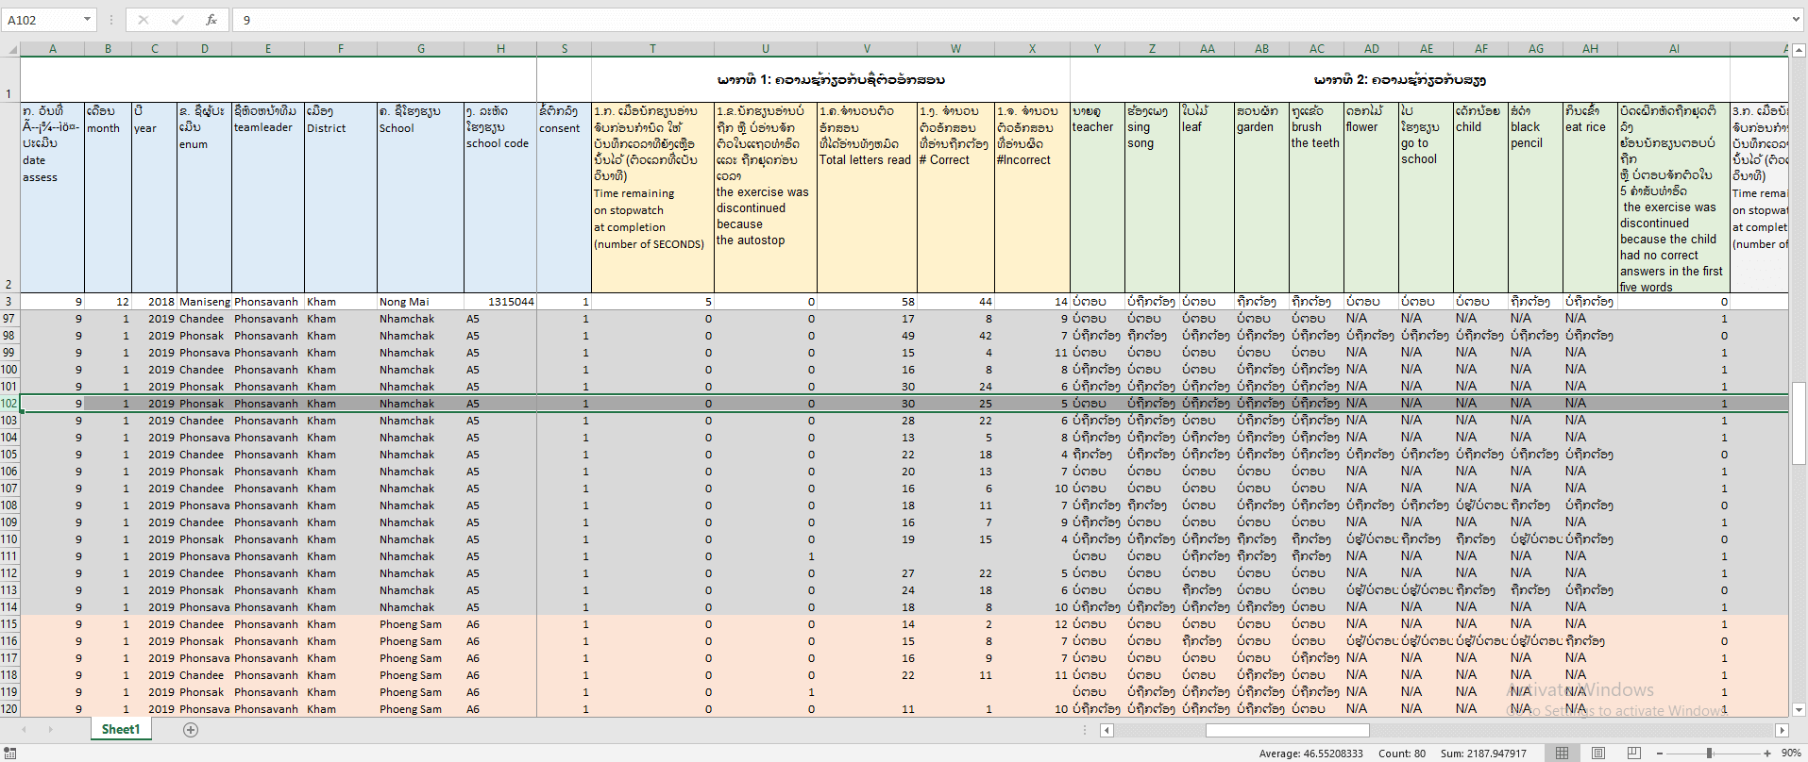This screenshot has height=762, width=1808.
Task: Add a new sheet with plus button
Action: pos(191,729)
